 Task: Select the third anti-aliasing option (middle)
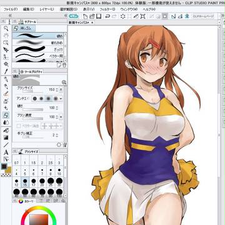[48, 99]
